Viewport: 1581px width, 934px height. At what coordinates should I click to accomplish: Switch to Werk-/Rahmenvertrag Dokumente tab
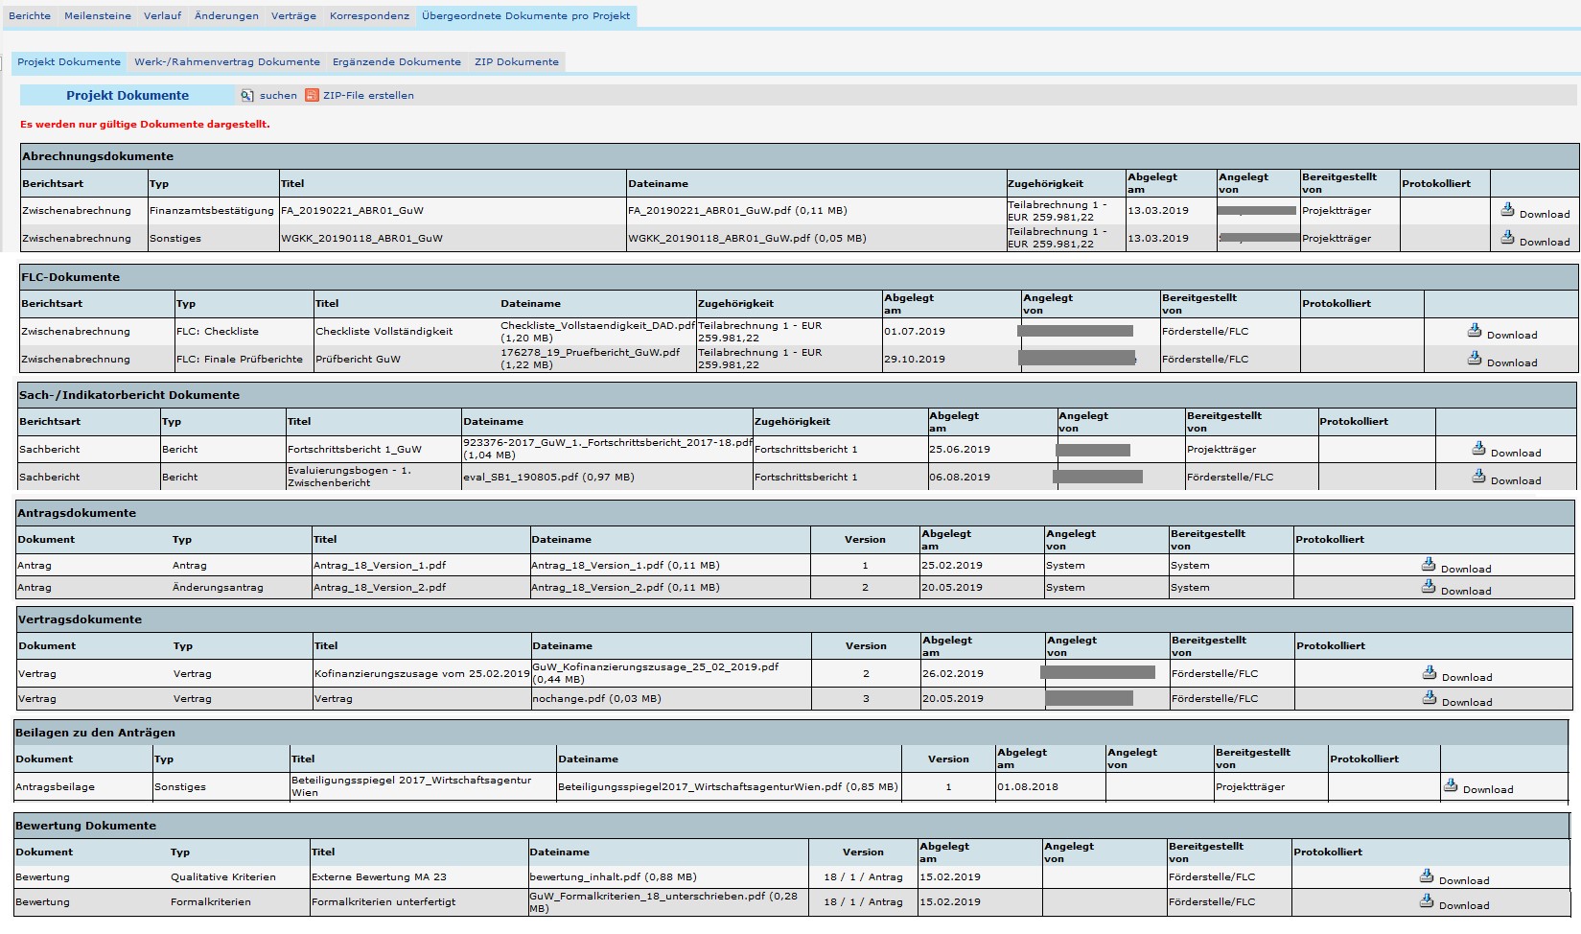227,62
